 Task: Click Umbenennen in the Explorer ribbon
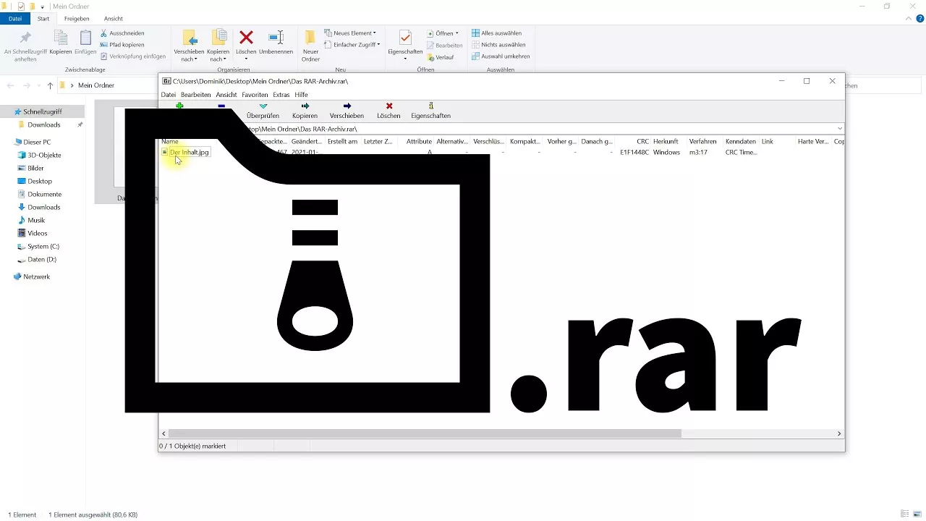(276, 42)
